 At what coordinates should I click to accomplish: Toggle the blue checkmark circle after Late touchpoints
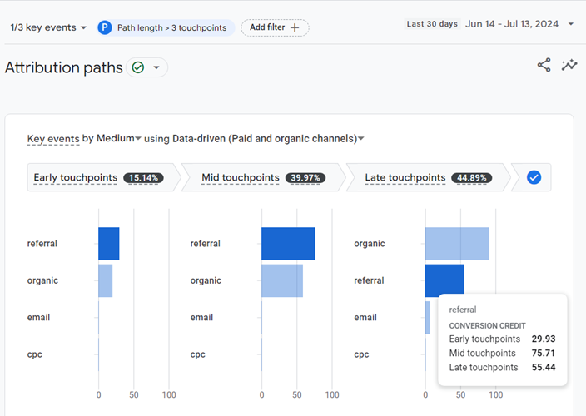pyautogui.click(x=534, y=177)
